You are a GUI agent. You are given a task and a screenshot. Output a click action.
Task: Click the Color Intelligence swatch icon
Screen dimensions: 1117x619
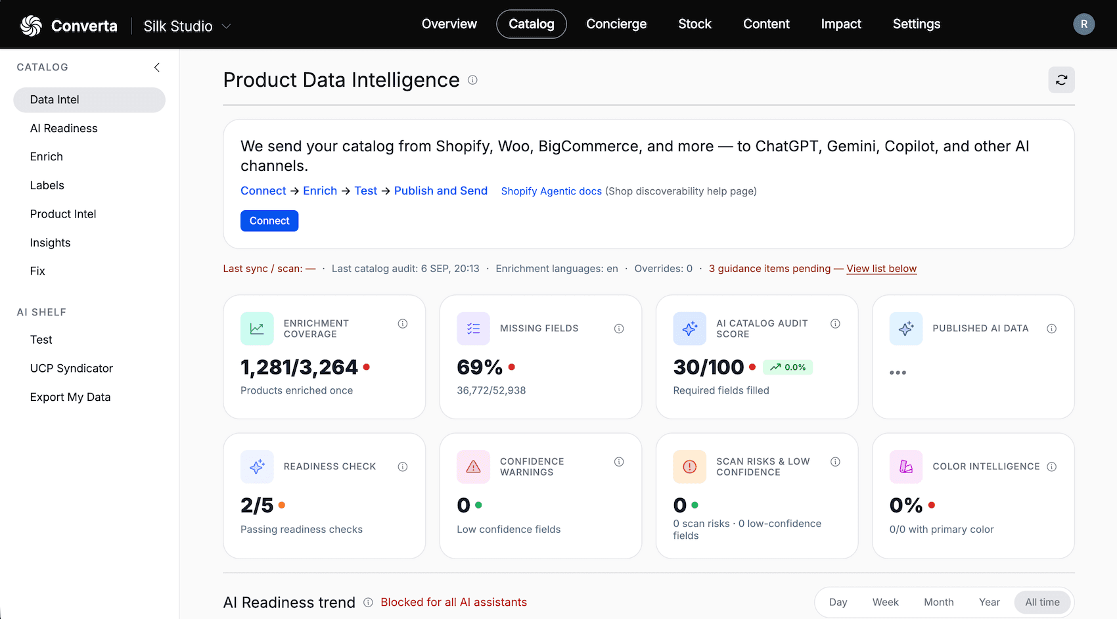tap(905, 467)
